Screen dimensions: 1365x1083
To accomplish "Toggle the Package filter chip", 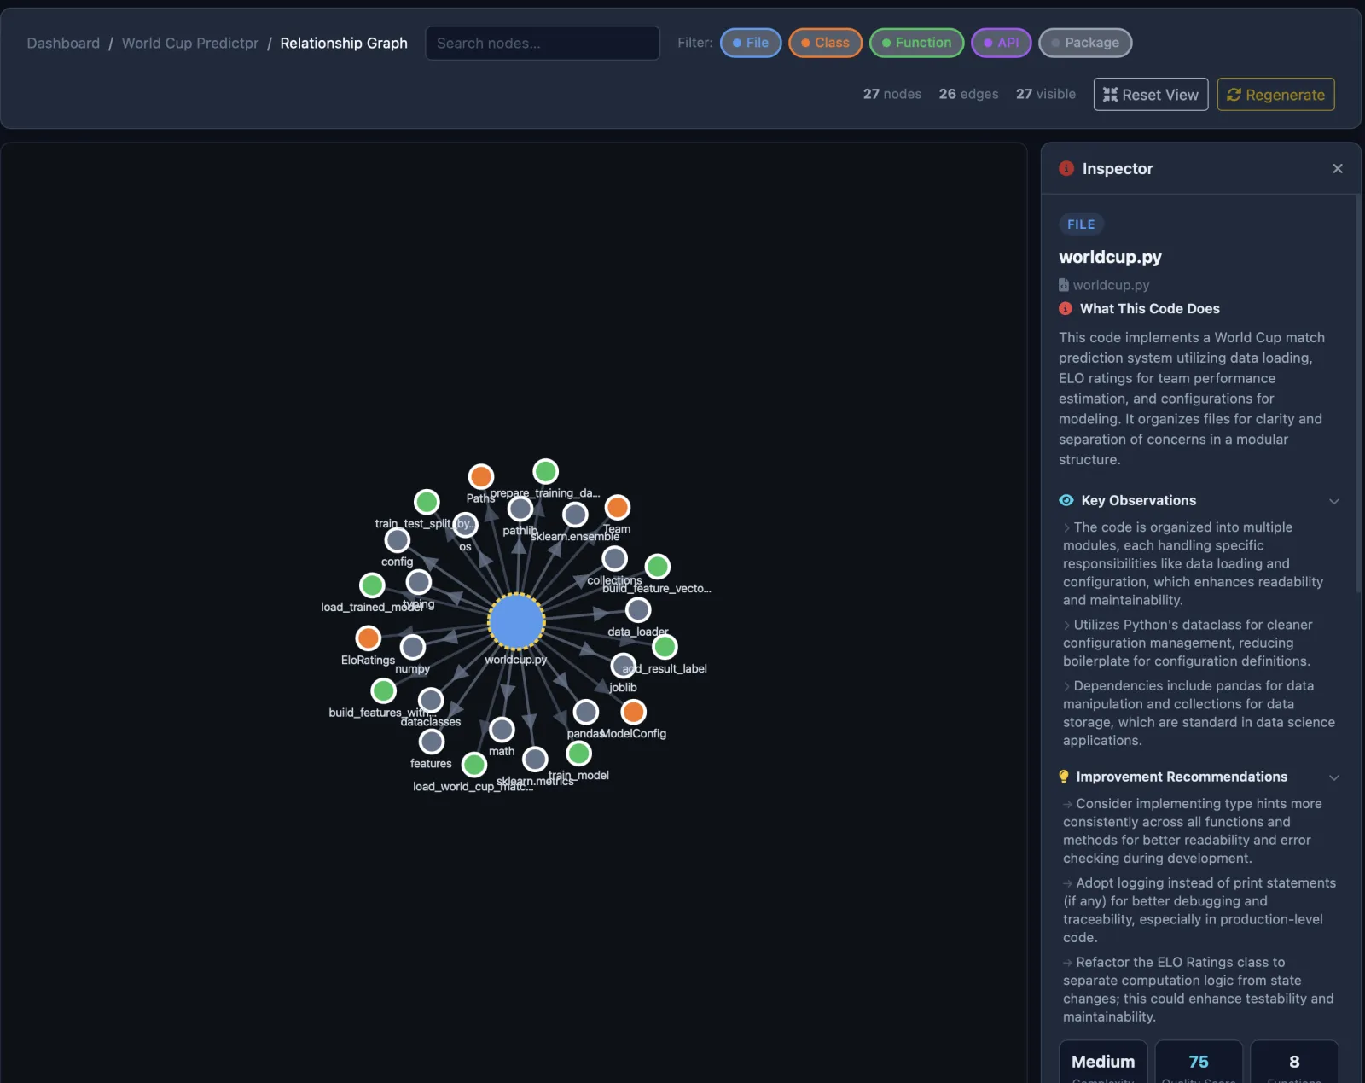I will coord(1085,43).
